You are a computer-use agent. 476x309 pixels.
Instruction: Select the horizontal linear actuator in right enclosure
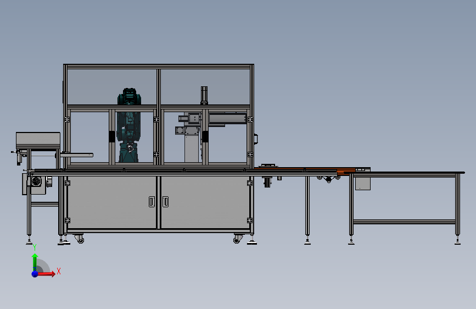click(227, 118)
